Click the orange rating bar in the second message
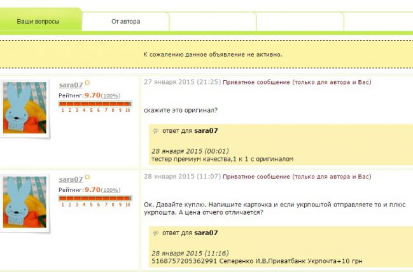Image resolution: width=413 pixels, height=272 pixels. pyautogui.click(x=95, y=198)
